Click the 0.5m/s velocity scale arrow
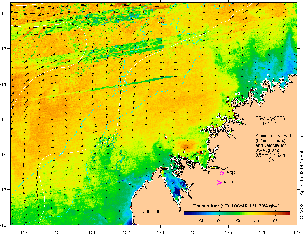This screenshot has width=304, height=235. tap(267, 160)
